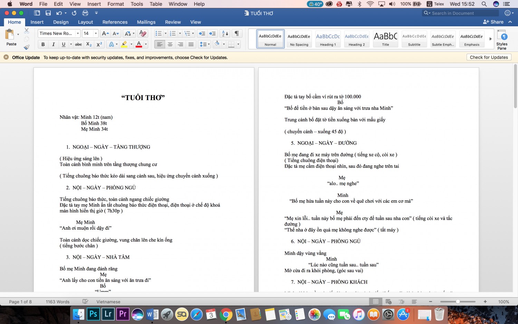
Task: Expand the styles gallery arrow
Action: 490,39
